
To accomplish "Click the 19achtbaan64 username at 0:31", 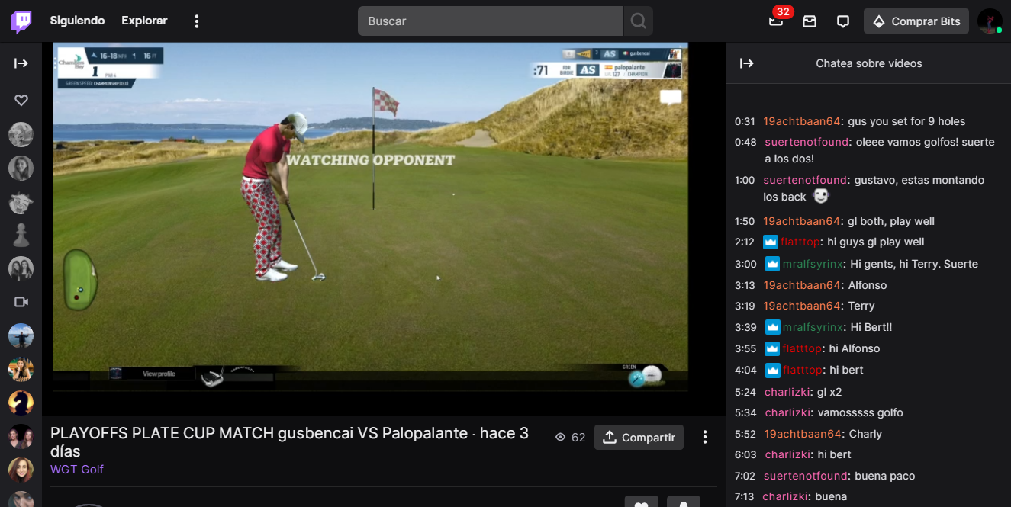I will click(x=802, y=121).
